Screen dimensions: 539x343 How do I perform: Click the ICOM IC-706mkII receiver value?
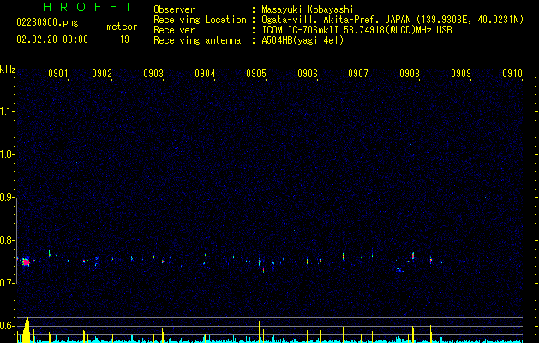tap(356, 30)
